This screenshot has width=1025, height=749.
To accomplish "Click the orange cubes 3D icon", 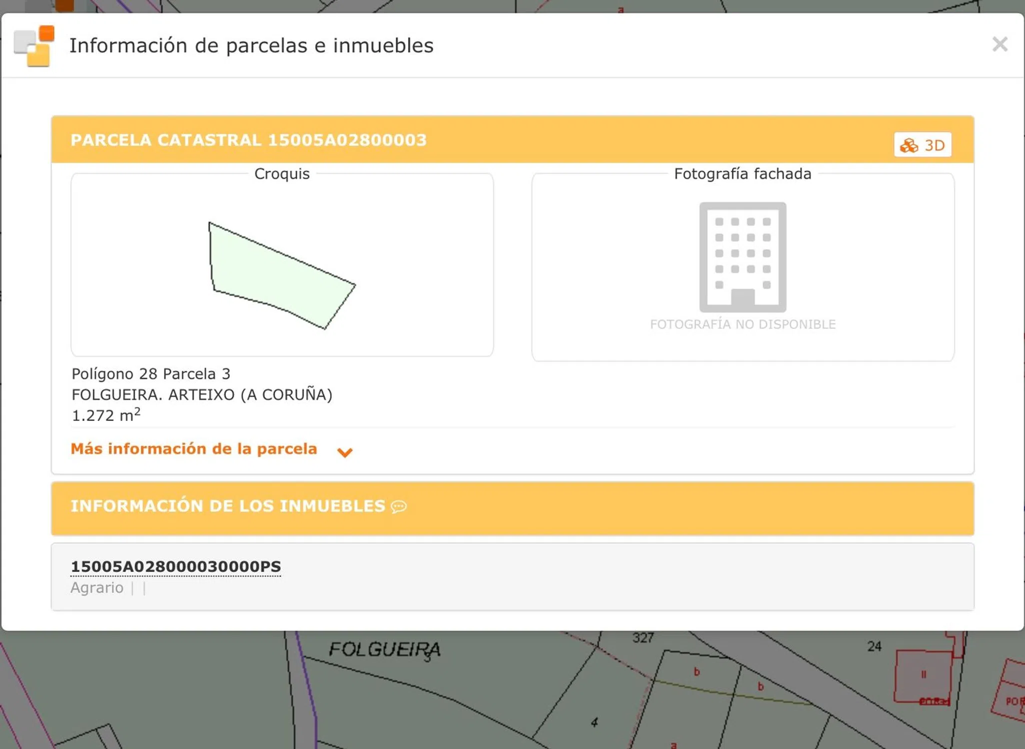I will tap(909, 146).
